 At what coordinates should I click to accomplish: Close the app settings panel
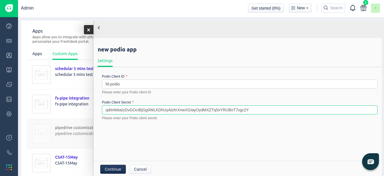point(88,30)
